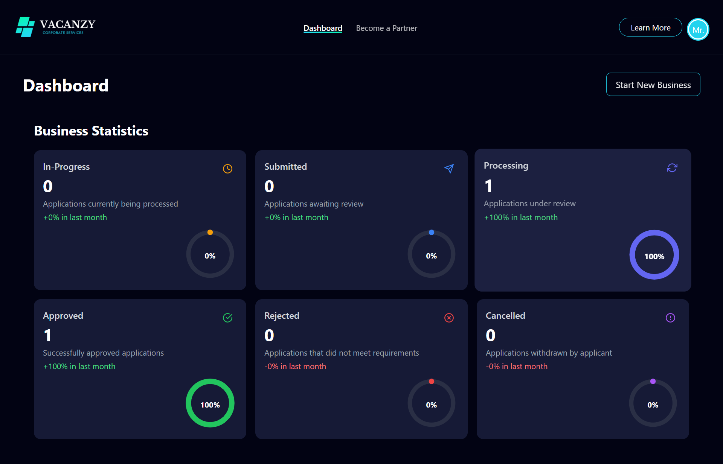Open the Mr. profile avatar
Image resolution: width=723 pixels, height=464 pixels.
pyautogui.click(x=698, y=29)
